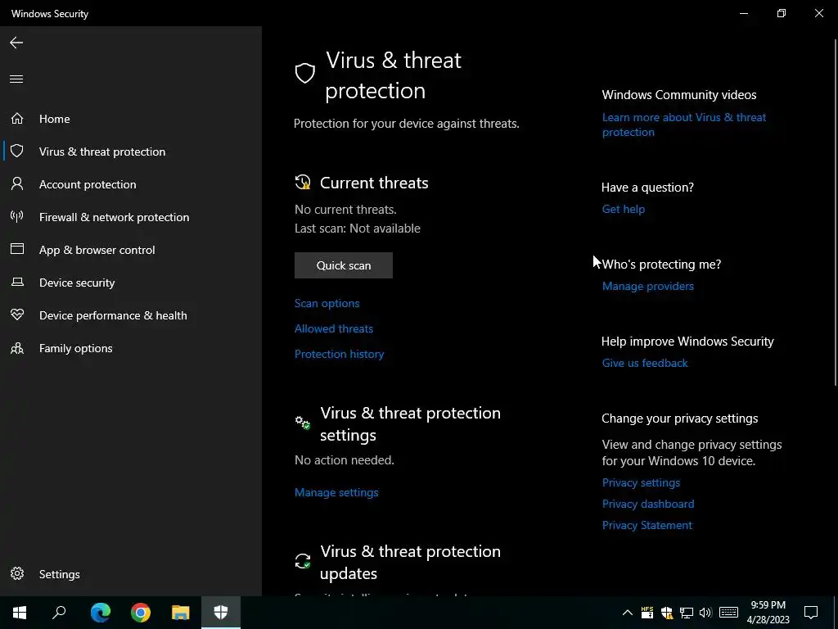
Task: Open the touch keyboard tray icon
Action: point(728,613)
